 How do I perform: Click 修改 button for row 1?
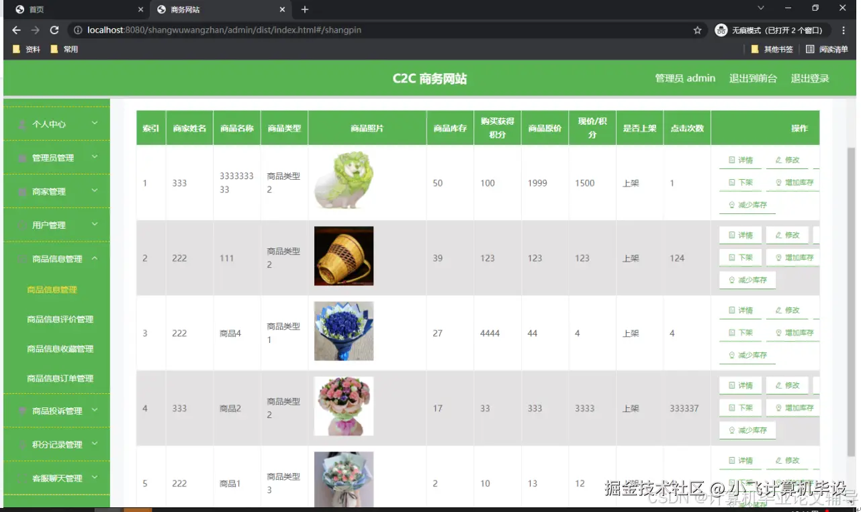point(787,160)
